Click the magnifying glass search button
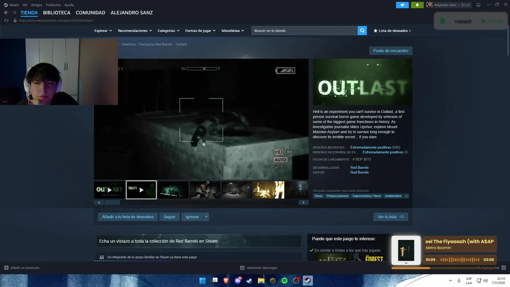Screen dimensions: 510x287 362,31
